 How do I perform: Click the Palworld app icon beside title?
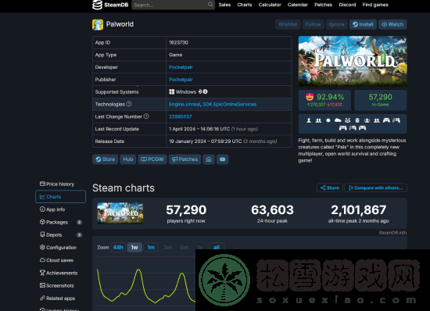98,25
